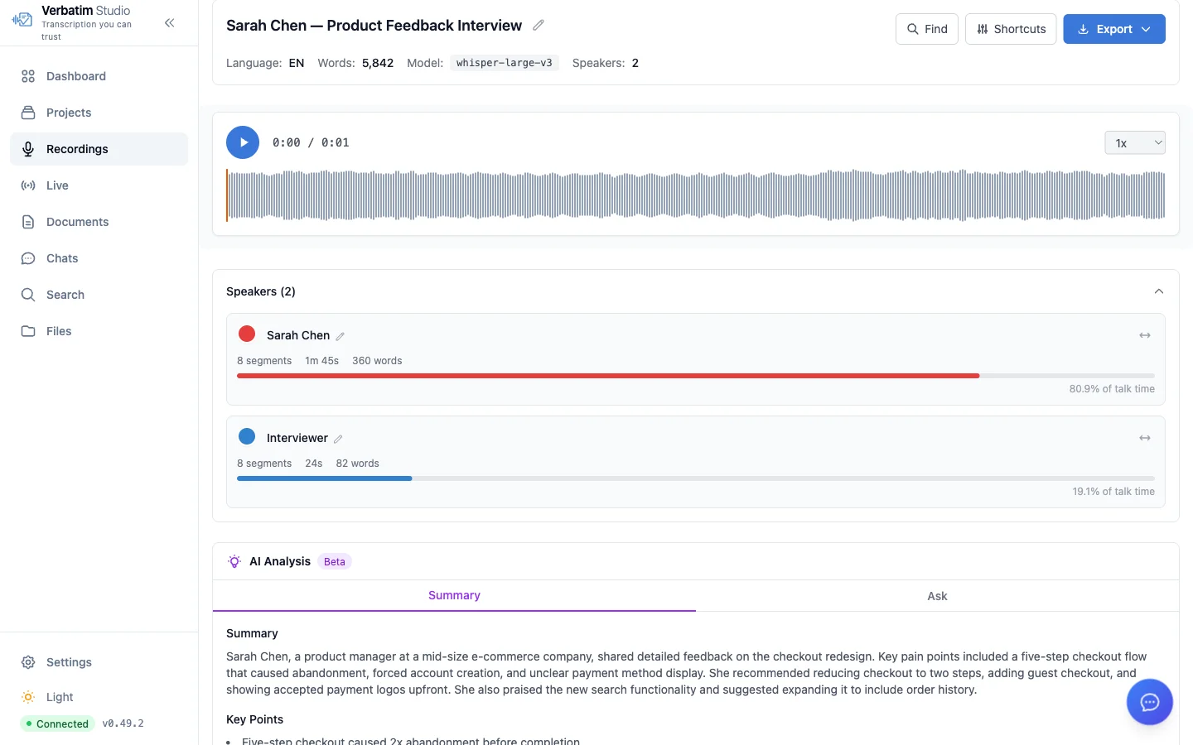Click the swap arrows icon on Sarah Chen's card
This screenshot has width=1193, height=745.
[1144, 335]
